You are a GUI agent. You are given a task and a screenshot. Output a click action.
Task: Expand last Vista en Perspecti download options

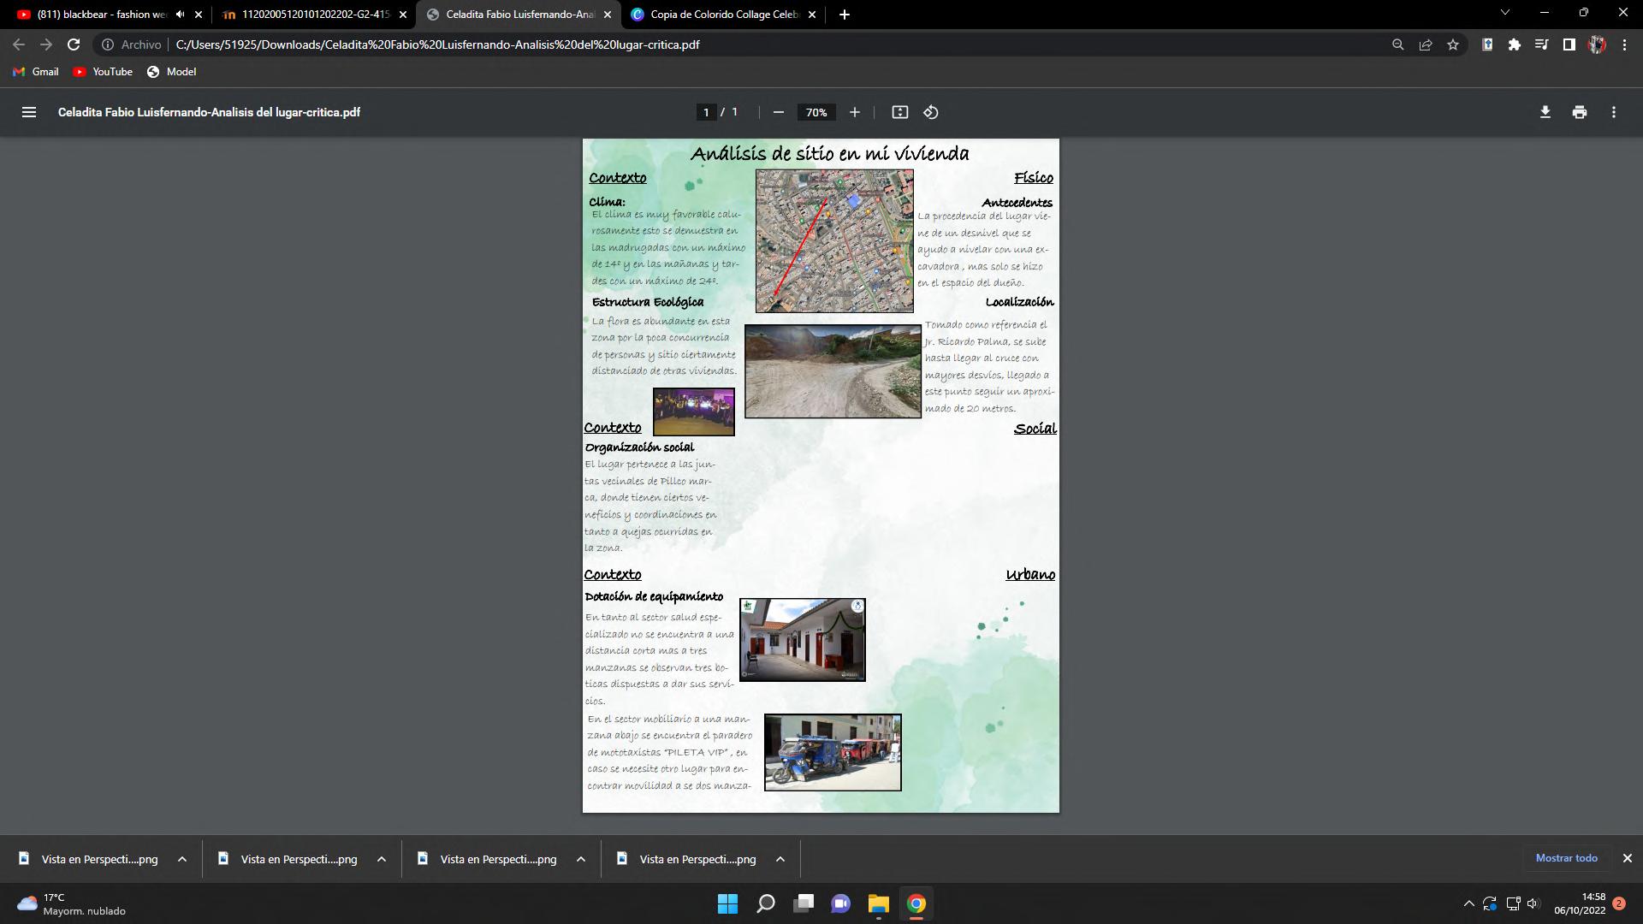click(780, 859)
